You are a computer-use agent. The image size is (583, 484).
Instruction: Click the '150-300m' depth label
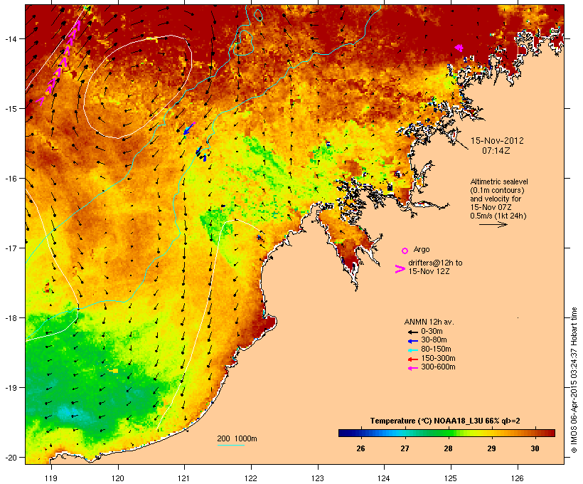[x=438, y=358]
